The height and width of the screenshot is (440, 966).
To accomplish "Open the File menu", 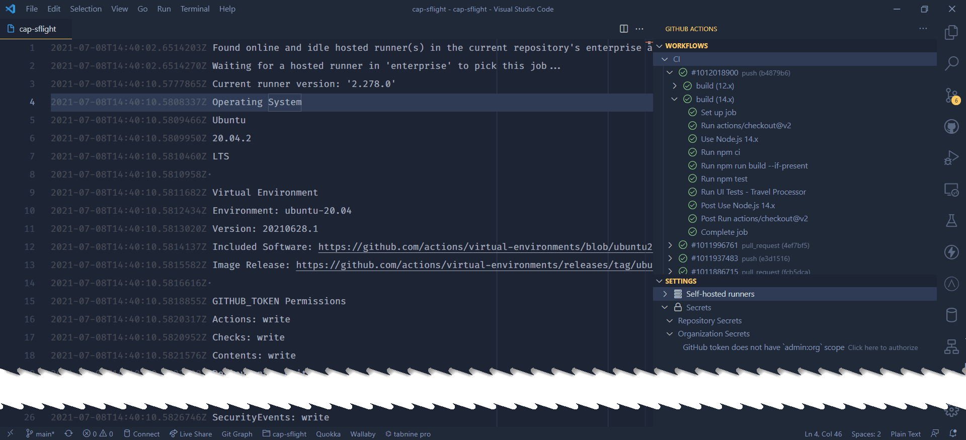I will point(32,9).
